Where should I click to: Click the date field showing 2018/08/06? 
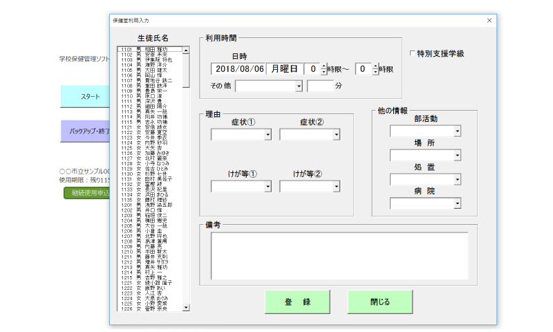[x=239, y=68]
